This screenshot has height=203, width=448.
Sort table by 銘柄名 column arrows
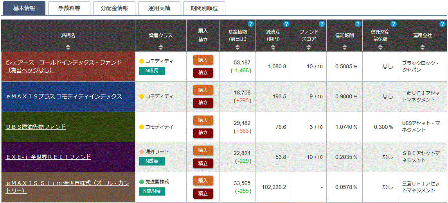pyautogui.click(x=68, y=47)
